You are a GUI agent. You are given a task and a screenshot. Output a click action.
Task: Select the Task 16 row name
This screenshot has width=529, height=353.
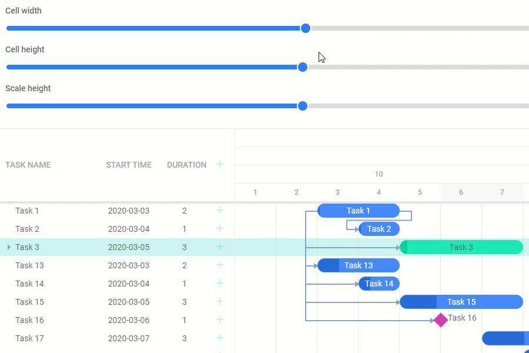(29, 320)
